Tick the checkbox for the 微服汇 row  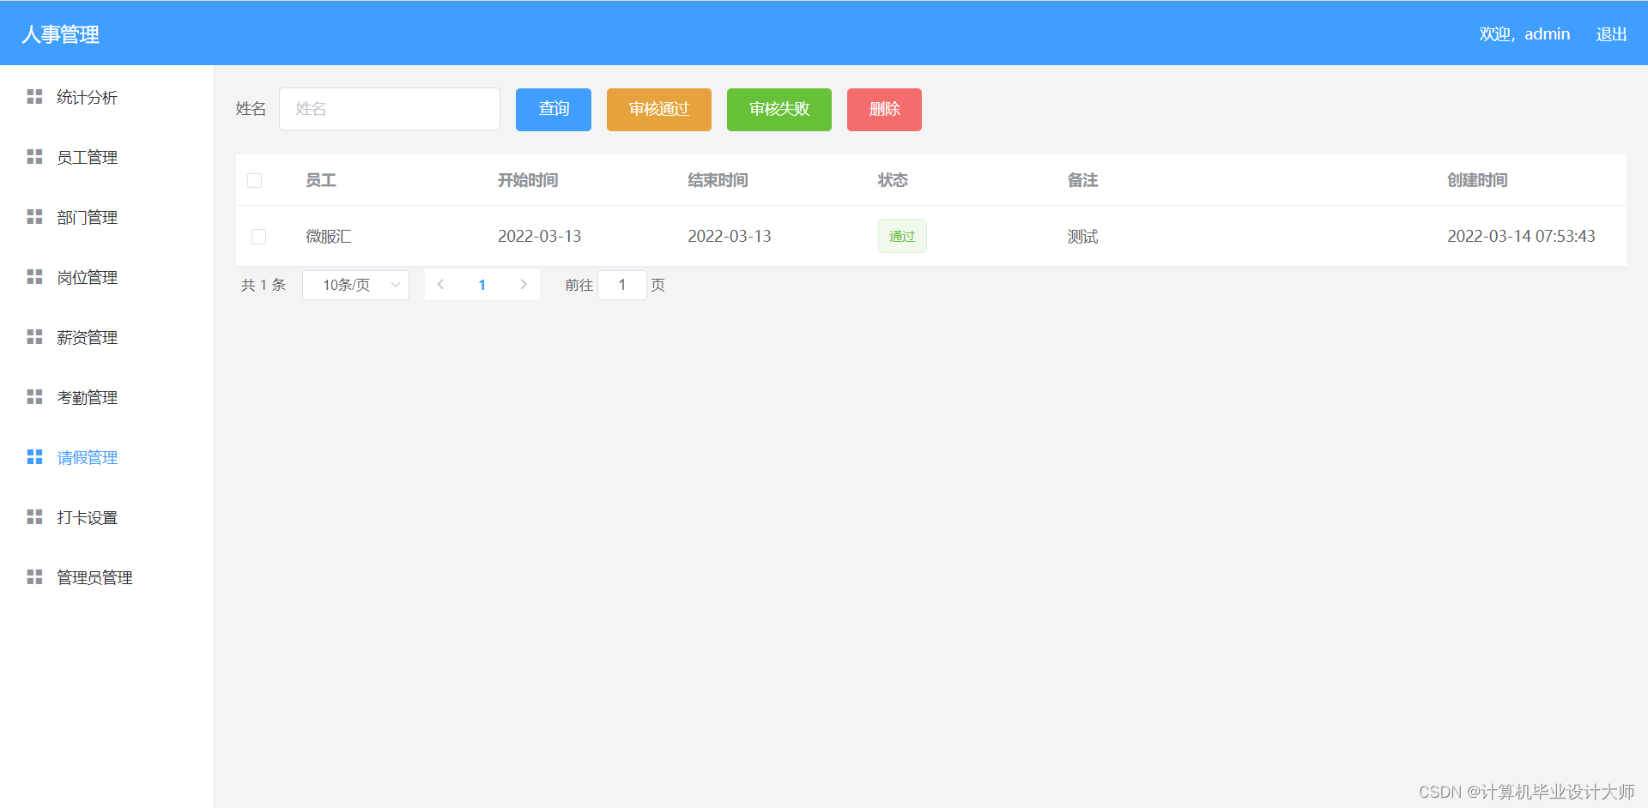258,237
